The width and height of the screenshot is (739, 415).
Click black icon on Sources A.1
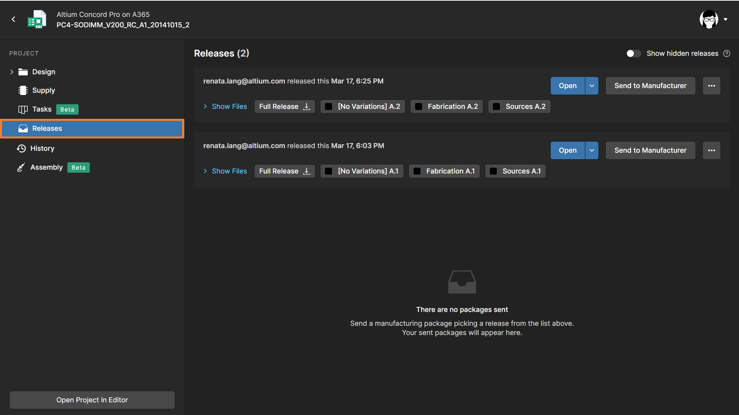[493, 171]
